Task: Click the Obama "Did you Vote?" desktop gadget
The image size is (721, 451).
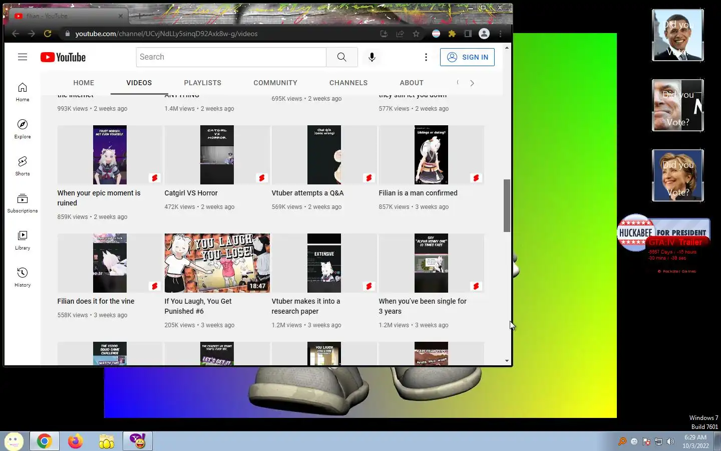Action: pos(677,35)
